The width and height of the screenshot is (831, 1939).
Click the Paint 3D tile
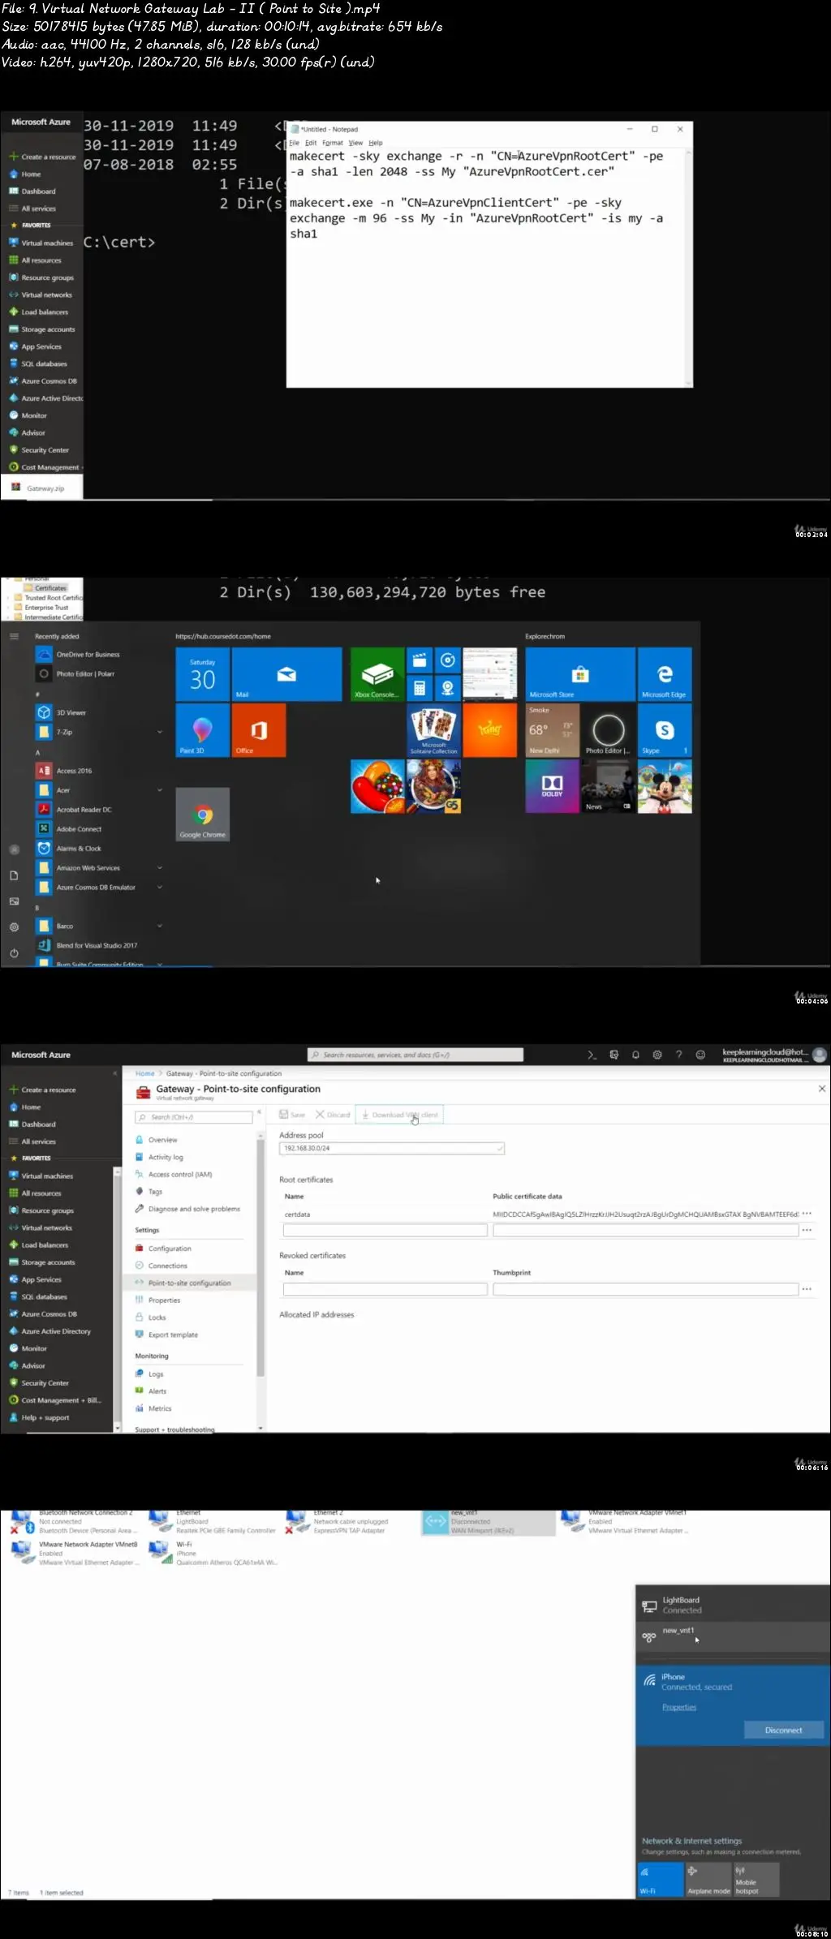pyautogui.click(x=202, y=730)
